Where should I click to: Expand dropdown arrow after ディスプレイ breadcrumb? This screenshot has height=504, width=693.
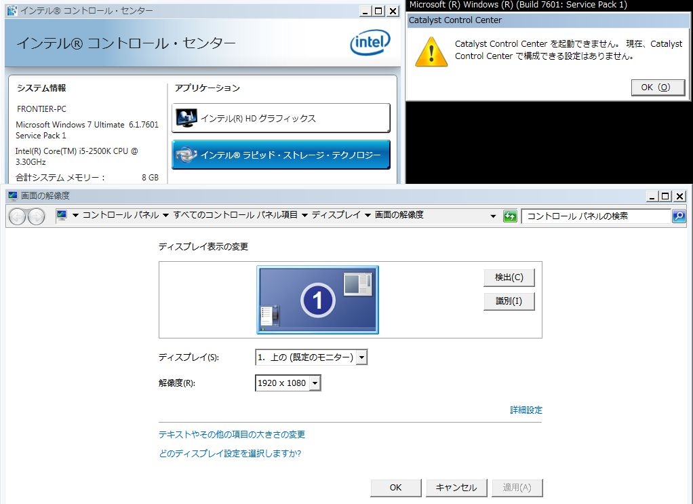(x=368, y=215)
